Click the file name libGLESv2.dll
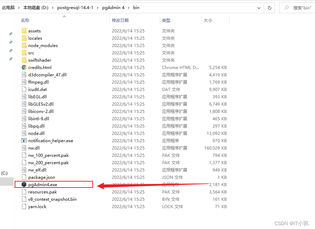The width and height of the screenshot is (315, 229). click(41, 104)
